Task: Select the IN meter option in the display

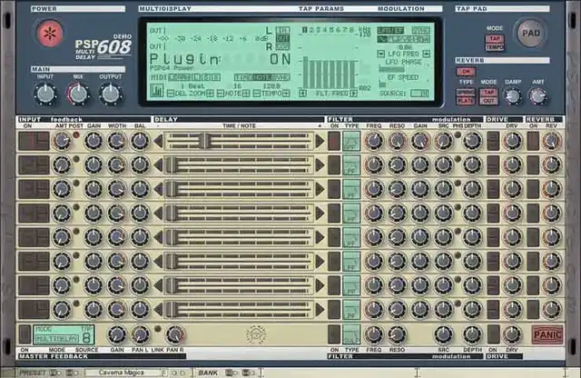Action: click(282, 30)
